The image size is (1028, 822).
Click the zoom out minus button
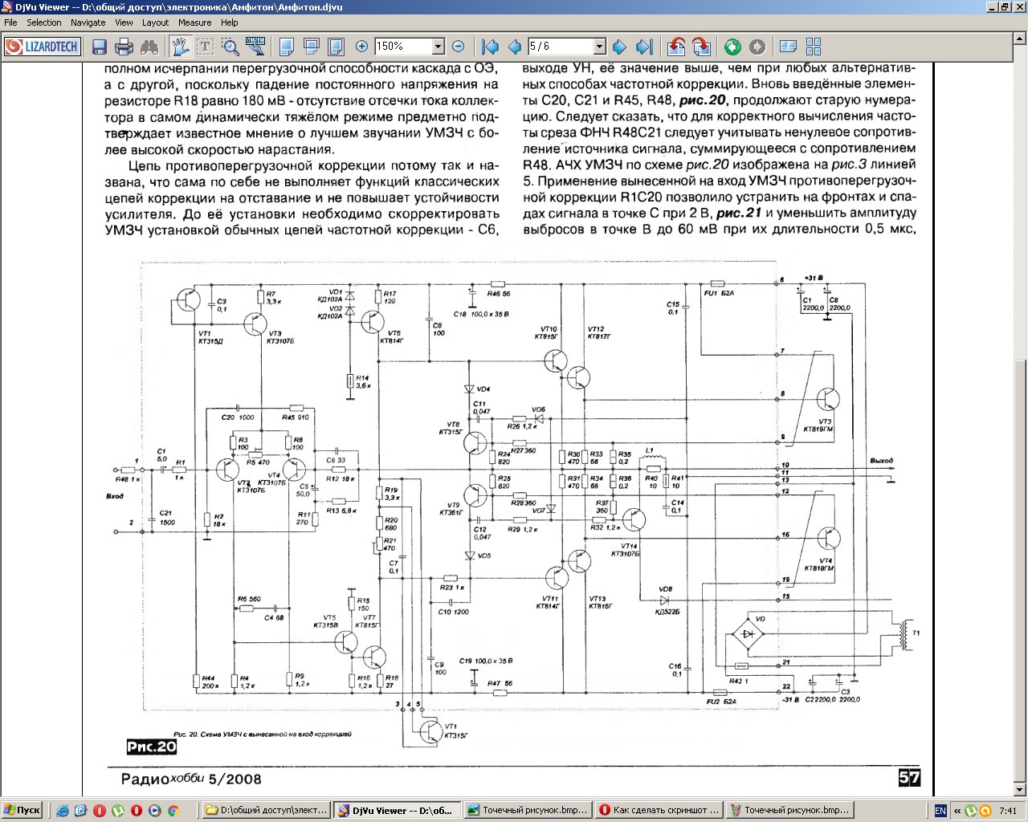coord(458,47)
